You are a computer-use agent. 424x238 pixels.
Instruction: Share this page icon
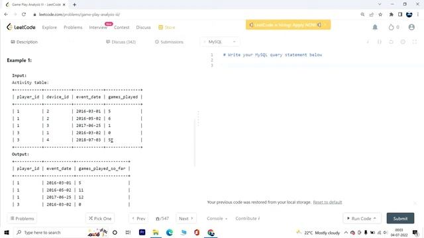point(371,15)
